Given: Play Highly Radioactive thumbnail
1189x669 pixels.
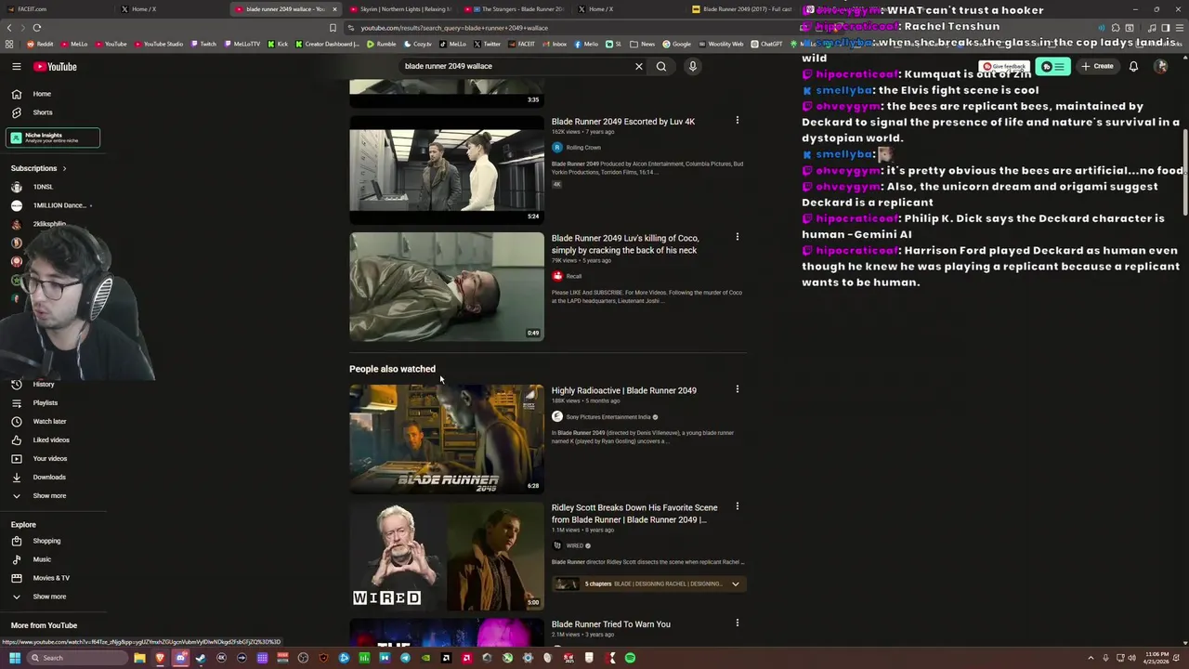Looking at the screenshot, I should click(x=447, y=439).
